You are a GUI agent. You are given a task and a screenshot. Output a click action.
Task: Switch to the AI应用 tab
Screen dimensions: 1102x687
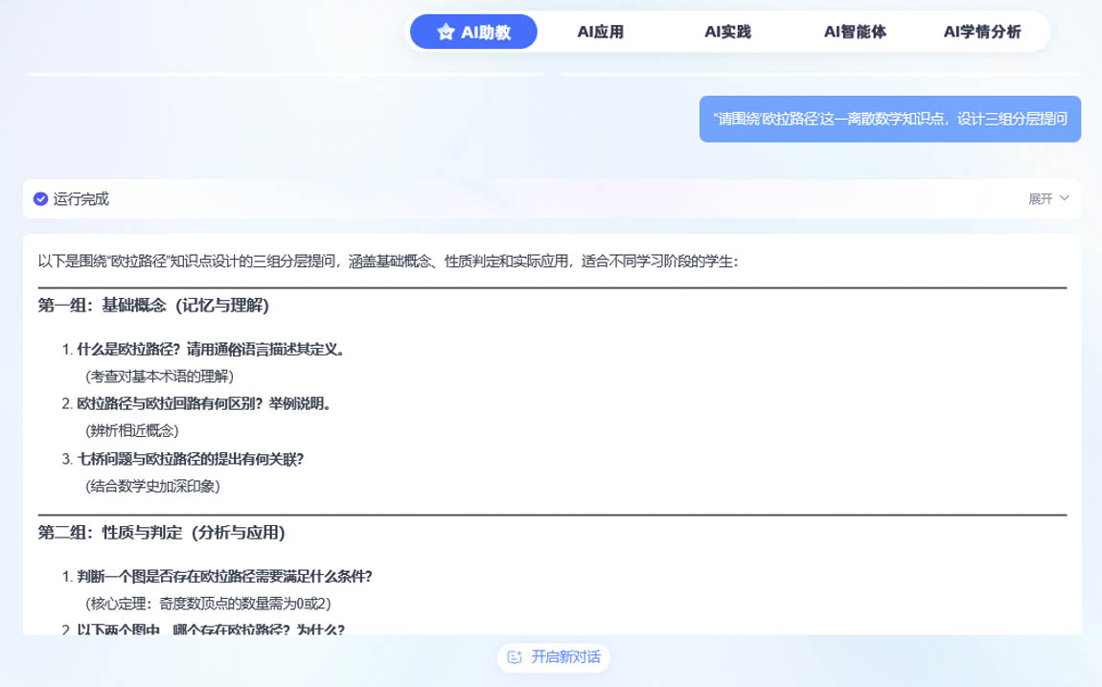600,32
